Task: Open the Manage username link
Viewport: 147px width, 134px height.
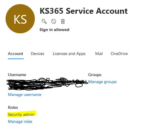Action: [25, 95]
